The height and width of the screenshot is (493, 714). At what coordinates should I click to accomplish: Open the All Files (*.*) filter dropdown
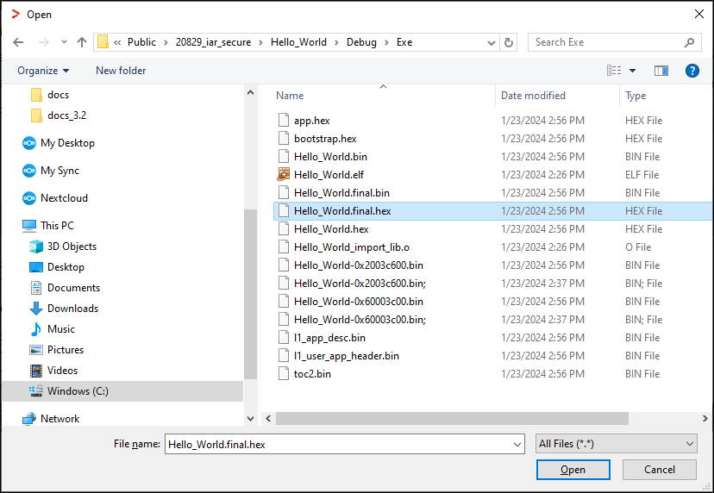tap(617, 444)
